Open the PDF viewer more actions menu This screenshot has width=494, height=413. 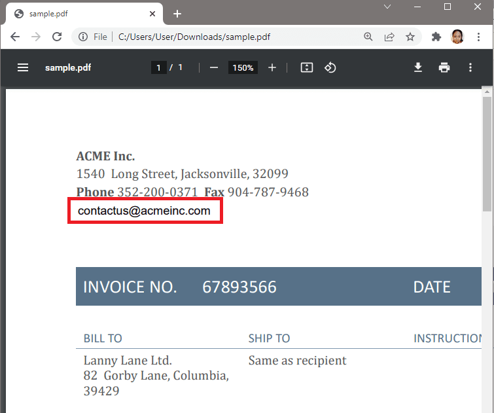(470, 67)
